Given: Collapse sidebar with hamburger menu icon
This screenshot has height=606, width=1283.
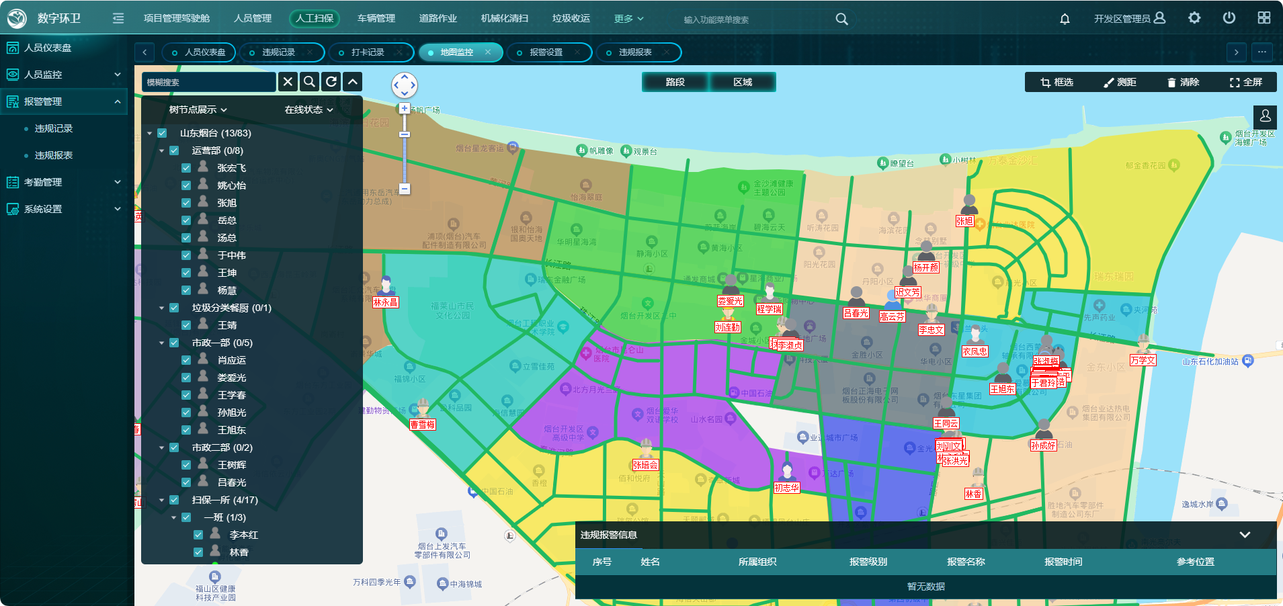Looking at the screenshot, I should coord(118,18).
